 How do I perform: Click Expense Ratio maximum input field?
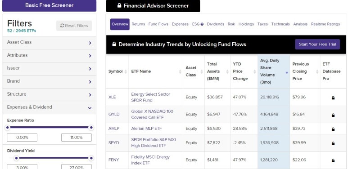pos(77,138)
